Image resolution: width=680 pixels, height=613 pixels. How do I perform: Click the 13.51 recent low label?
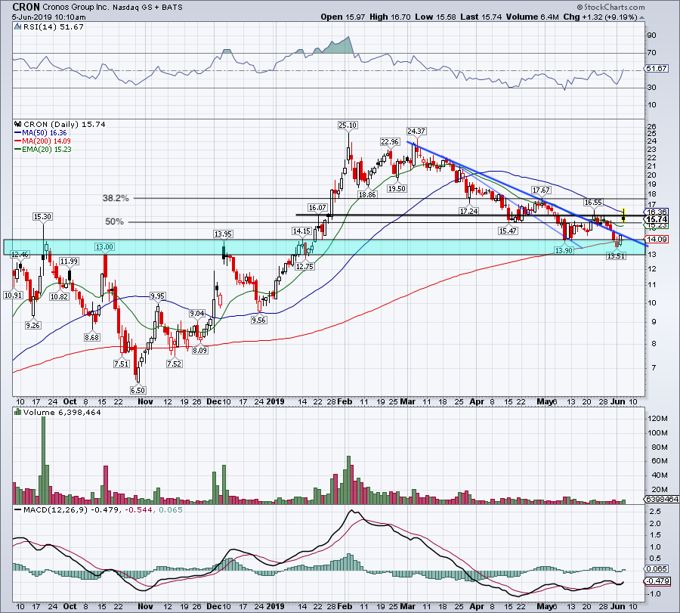pyautogui.click(x=616, y=256)
